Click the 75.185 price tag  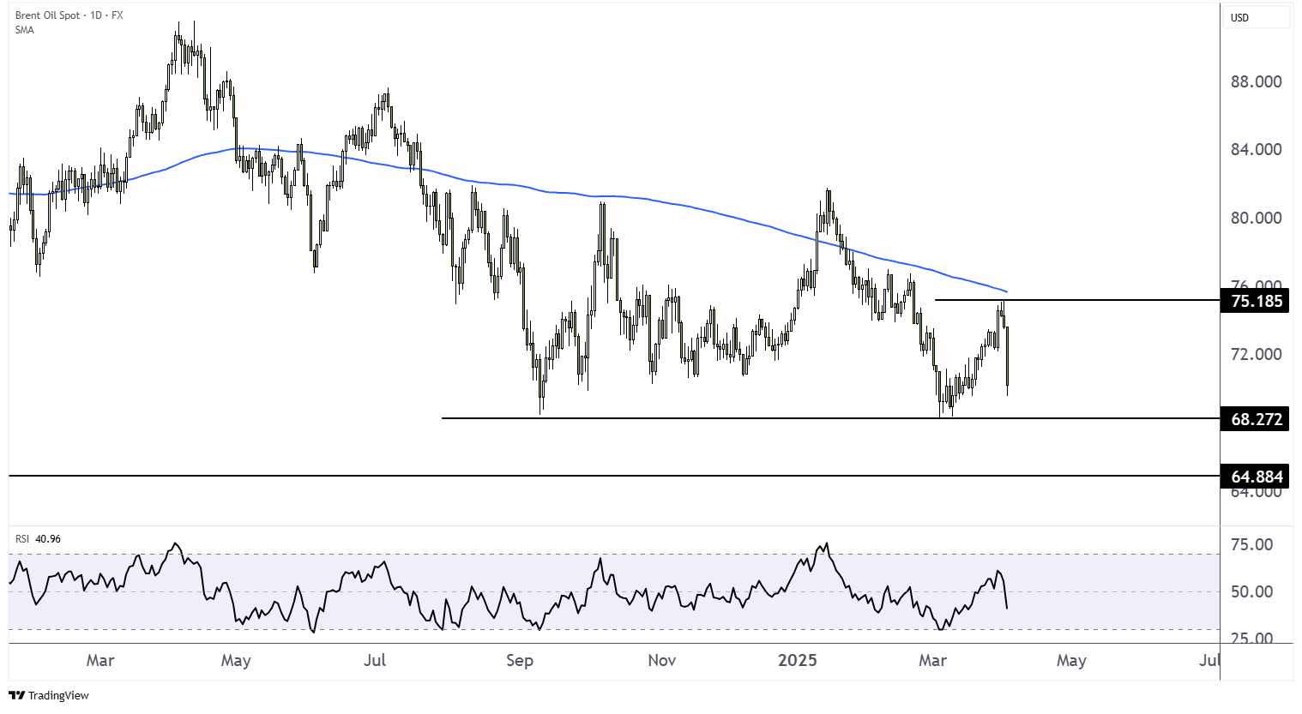click(1256, 301)
